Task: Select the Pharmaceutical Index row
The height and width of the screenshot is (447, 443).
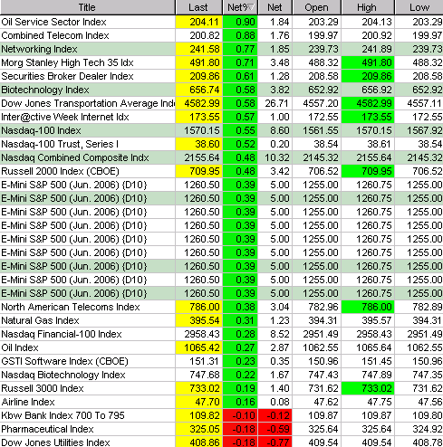Action: [x=221, y=429]
